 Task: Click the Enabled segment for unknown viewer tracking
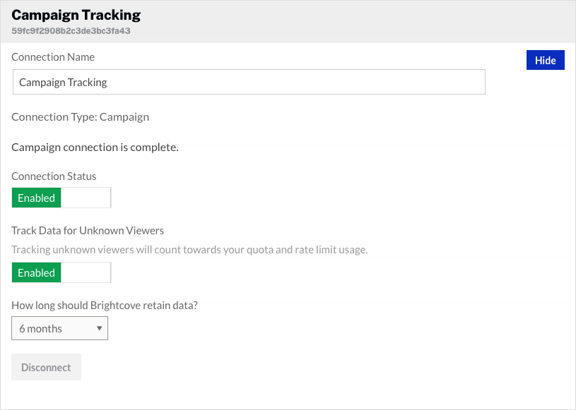36,272
